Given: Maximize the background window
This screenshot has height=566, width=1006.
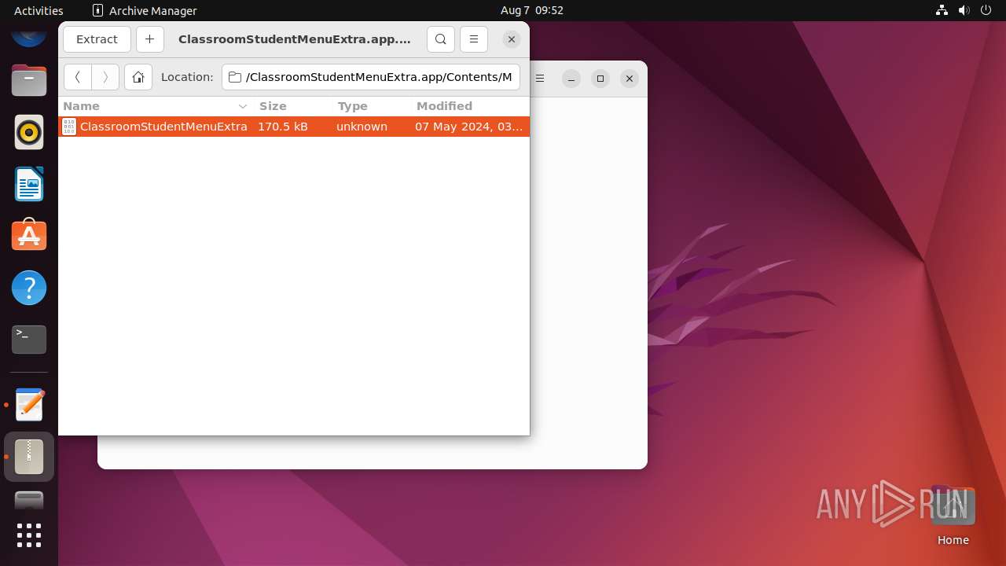Looking at the screenshot, I should coord(600,79).
